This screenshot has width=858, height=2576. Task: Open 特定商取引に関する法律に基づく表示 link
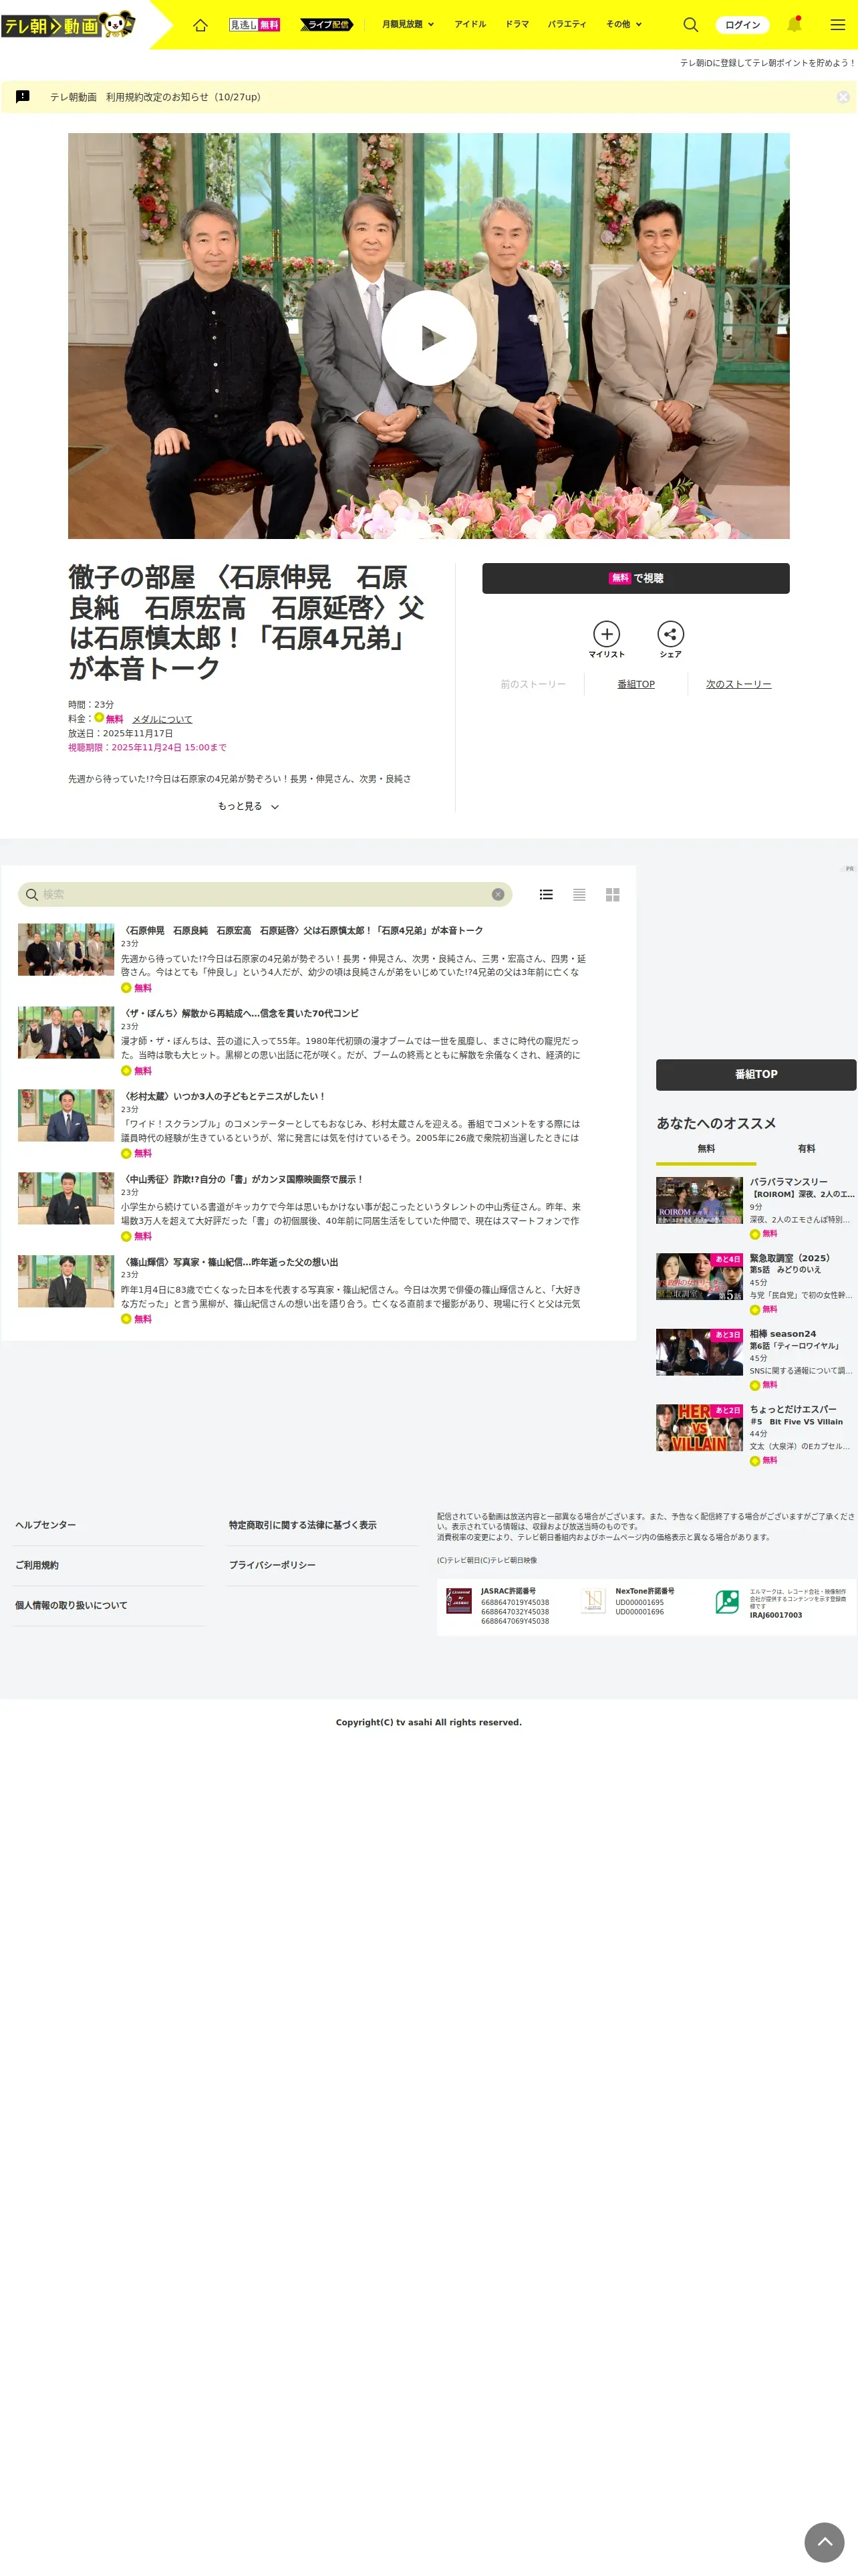pos(303,1525)
